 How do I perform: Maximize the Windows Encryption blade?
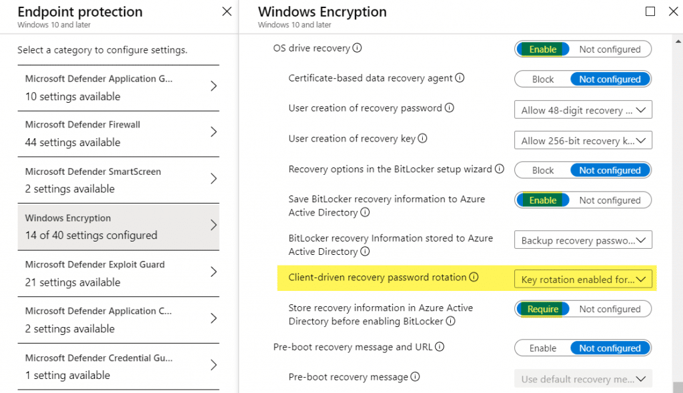(650, 11)
